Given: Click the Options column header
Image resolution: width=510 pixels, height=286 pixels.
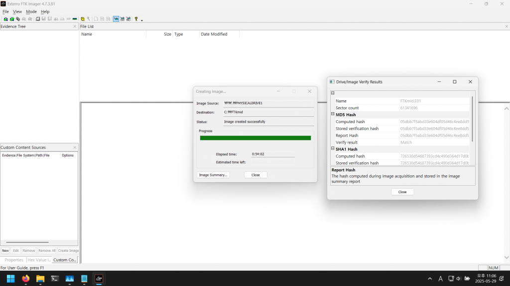Looking at the screenshot, I should click(69, 155).
